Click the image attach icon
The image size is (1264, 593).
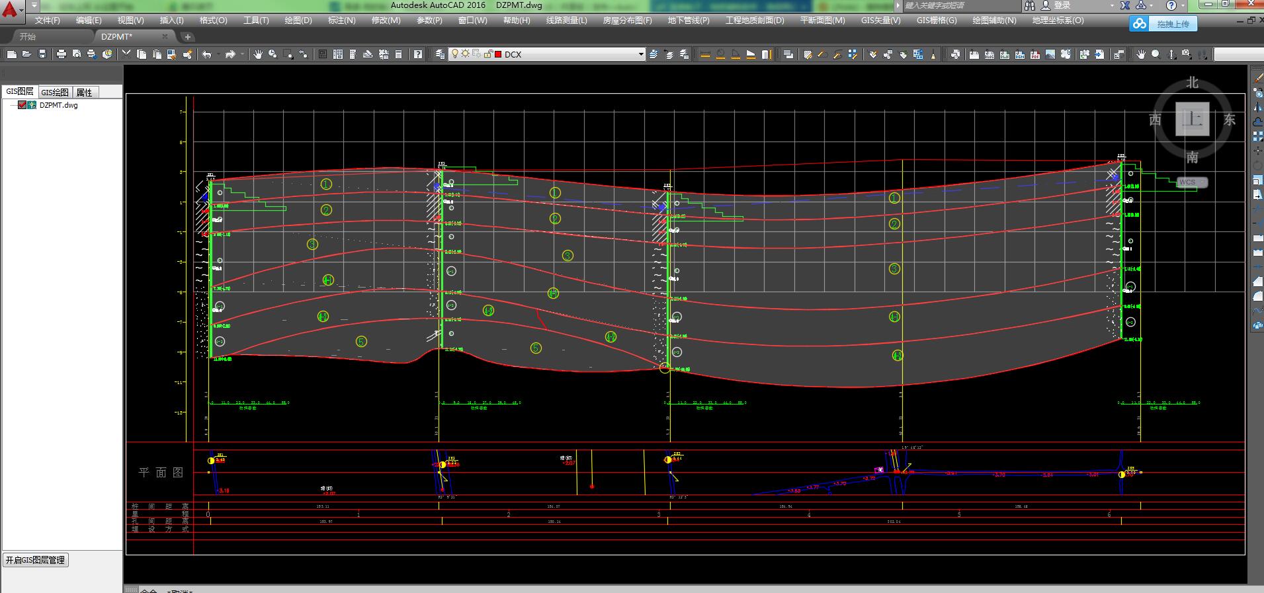tap(1050, 54)
